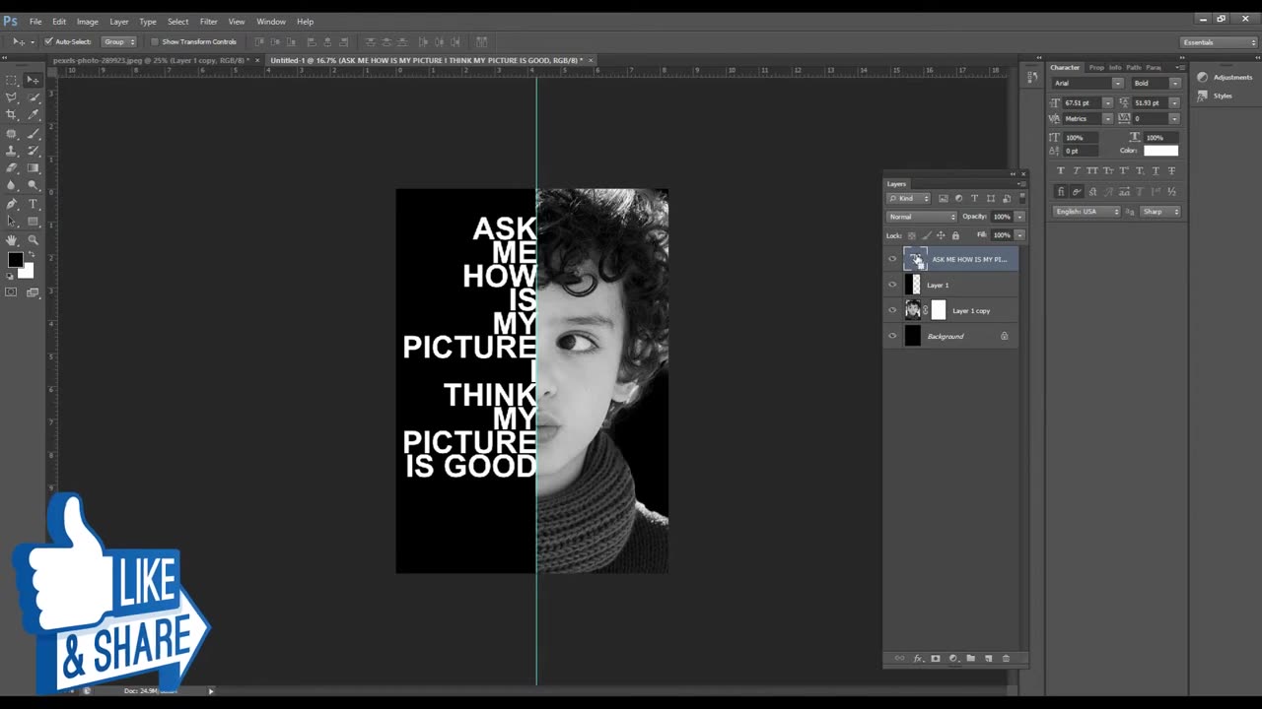Select the Hand tool

click(x=11, y=239)
